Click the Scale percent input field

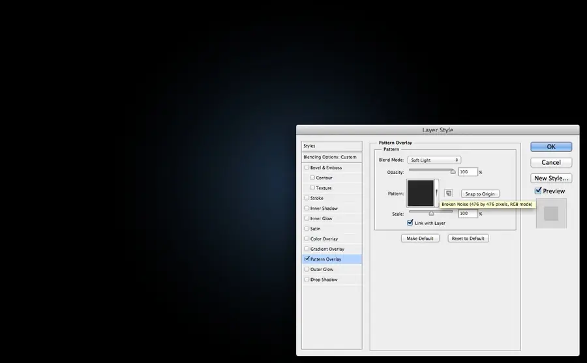pos(468,213)
